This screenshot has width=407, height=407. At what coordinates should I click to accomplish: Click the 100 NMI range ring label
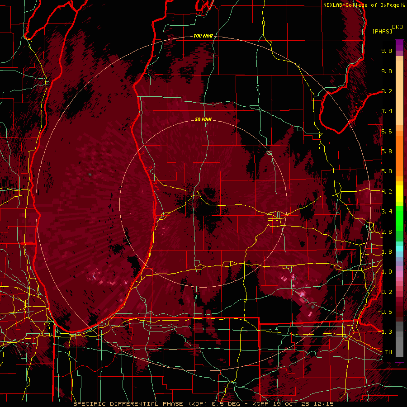point(203,36)
